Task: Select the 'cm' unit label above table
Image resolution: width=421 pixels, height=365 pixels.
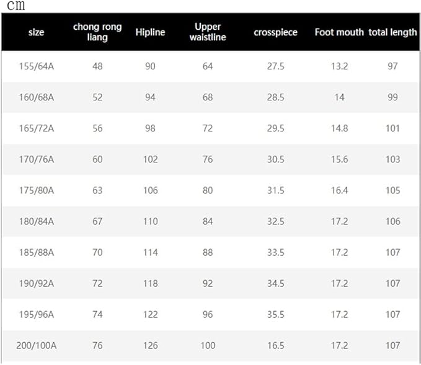Action: pos(16,6)
